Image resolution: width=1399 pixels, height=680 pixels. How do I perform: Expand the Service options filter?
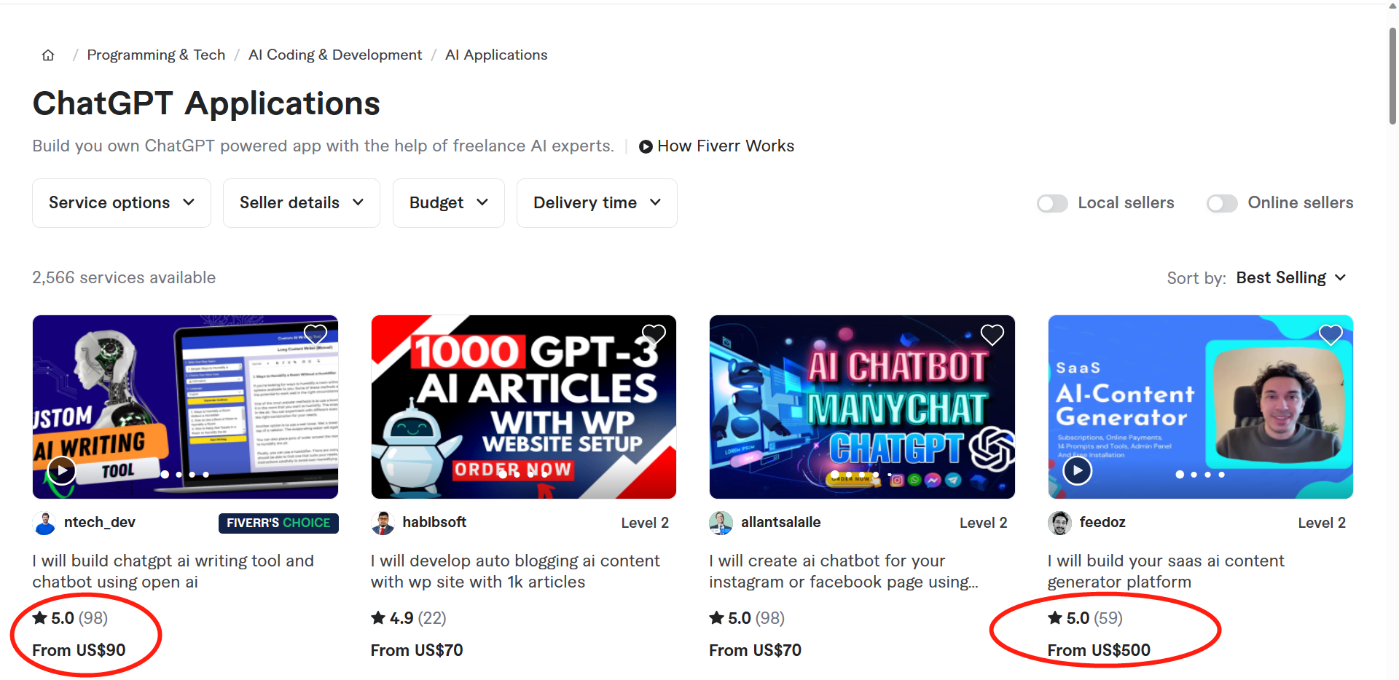pyautogui.click(x=122, y=203)
